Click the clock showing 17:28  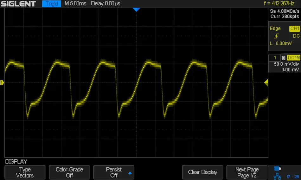[292, 177]
